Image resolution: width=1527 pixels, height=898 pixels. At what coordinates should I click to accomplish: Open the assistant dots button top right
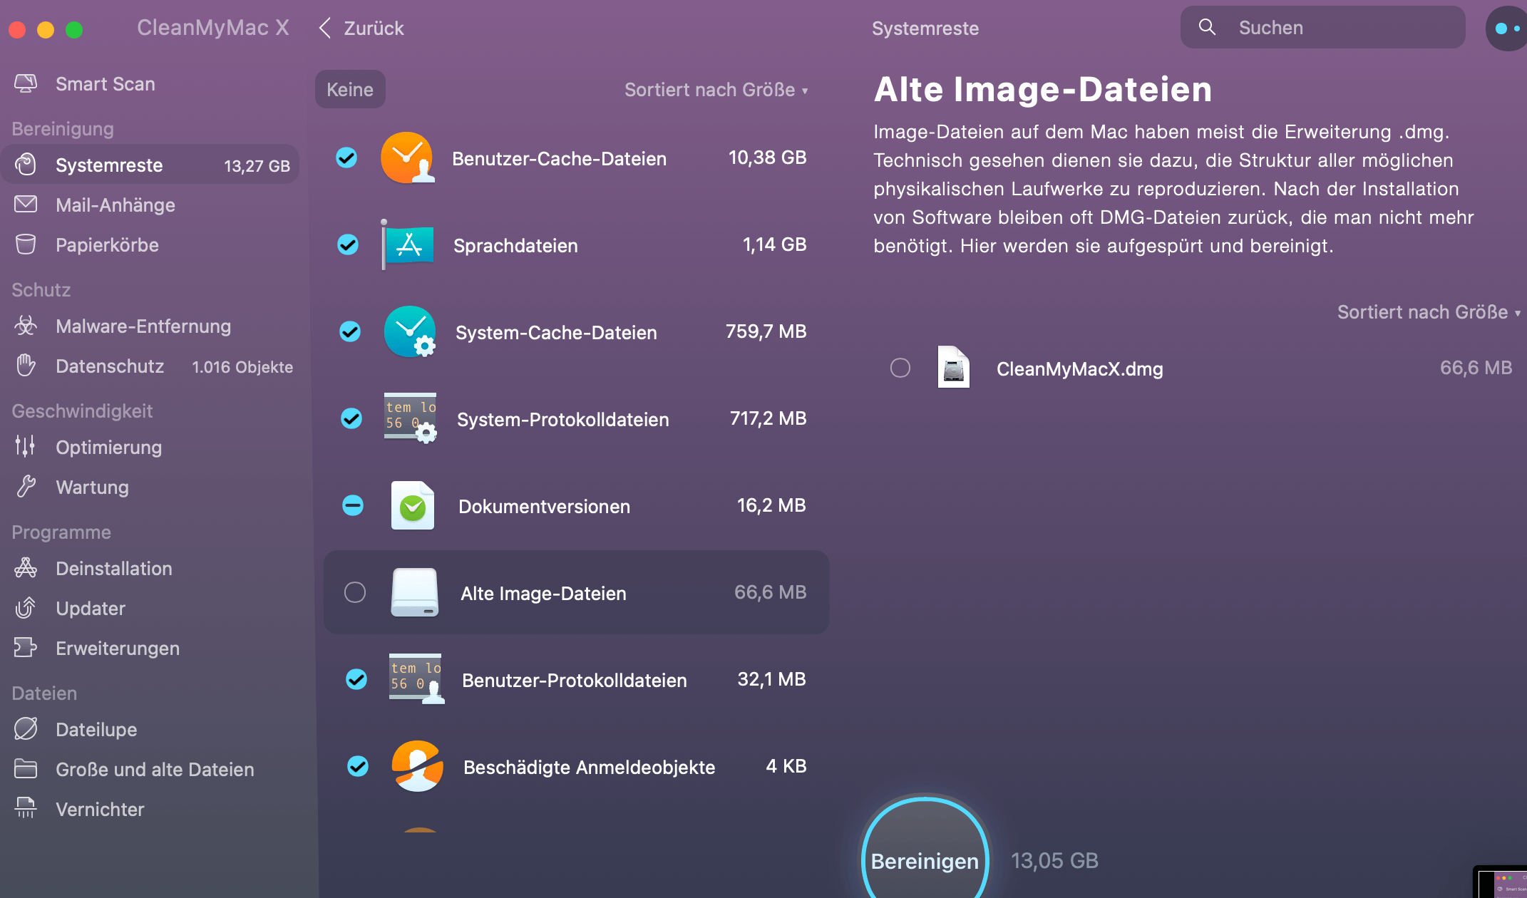click(1506, 29)
